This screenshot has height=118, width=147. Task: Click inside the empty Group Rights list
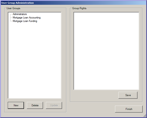(x=106, y=51)
